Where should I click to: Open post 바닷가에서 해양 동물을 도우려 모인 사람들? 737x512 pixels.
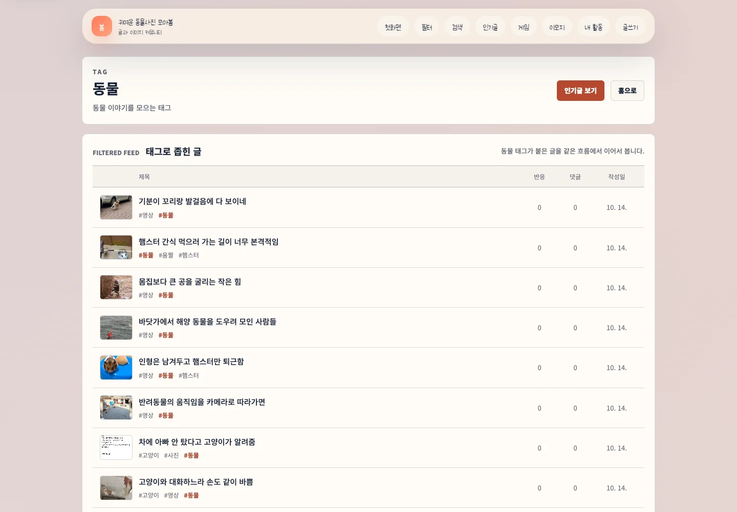(207, 322)
